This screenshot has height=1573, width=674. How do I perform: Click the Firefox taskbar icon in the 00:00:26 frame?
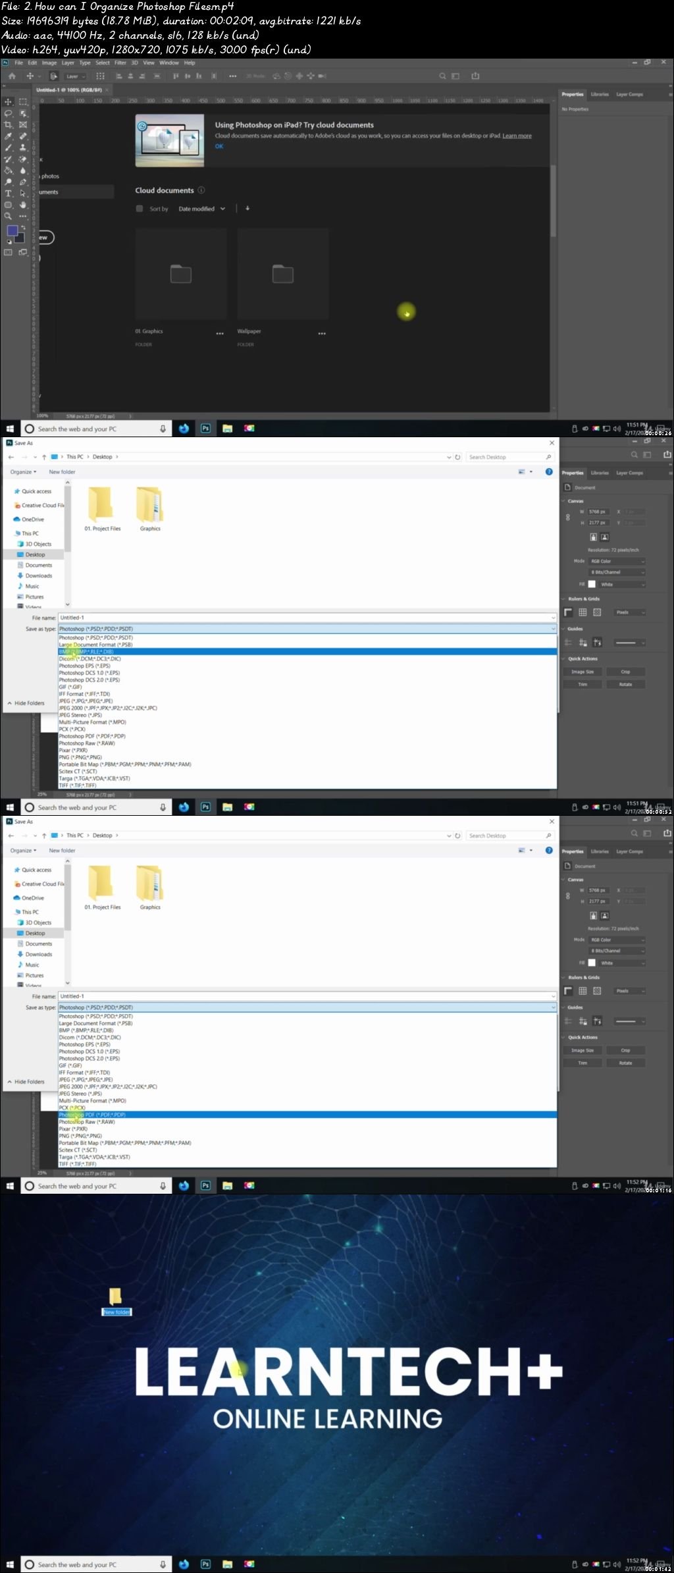(x=184, y=429)
